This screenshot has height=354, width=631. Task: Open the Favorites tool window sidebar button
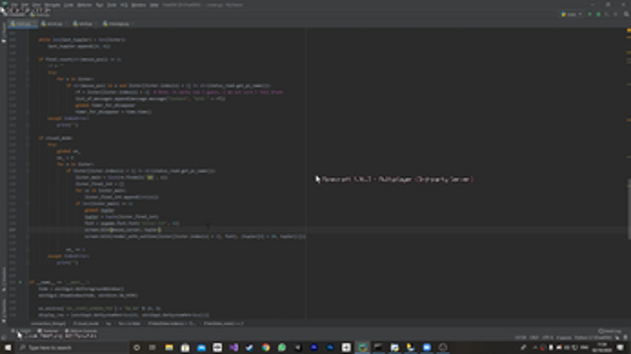pos(3,310)
